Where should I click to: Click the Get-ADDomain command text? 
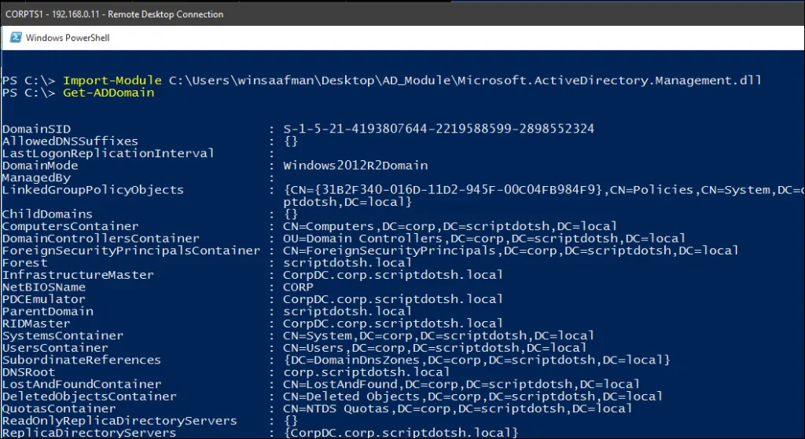pyautogui.click(x=108, y=93)
